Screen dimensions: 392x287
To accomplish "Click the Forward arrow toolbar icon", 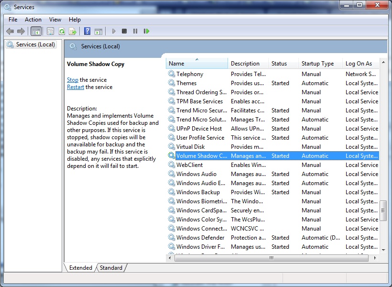I will [x=21, y=31].
